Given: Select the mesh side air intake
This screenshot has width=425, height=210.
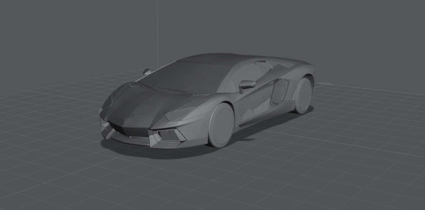Looking at the screenshot, I should pos(279,92).
